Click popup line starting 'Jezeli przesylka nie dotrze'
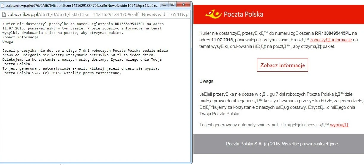The height and width of the screenshot is (165, 364). pos(85,51)
